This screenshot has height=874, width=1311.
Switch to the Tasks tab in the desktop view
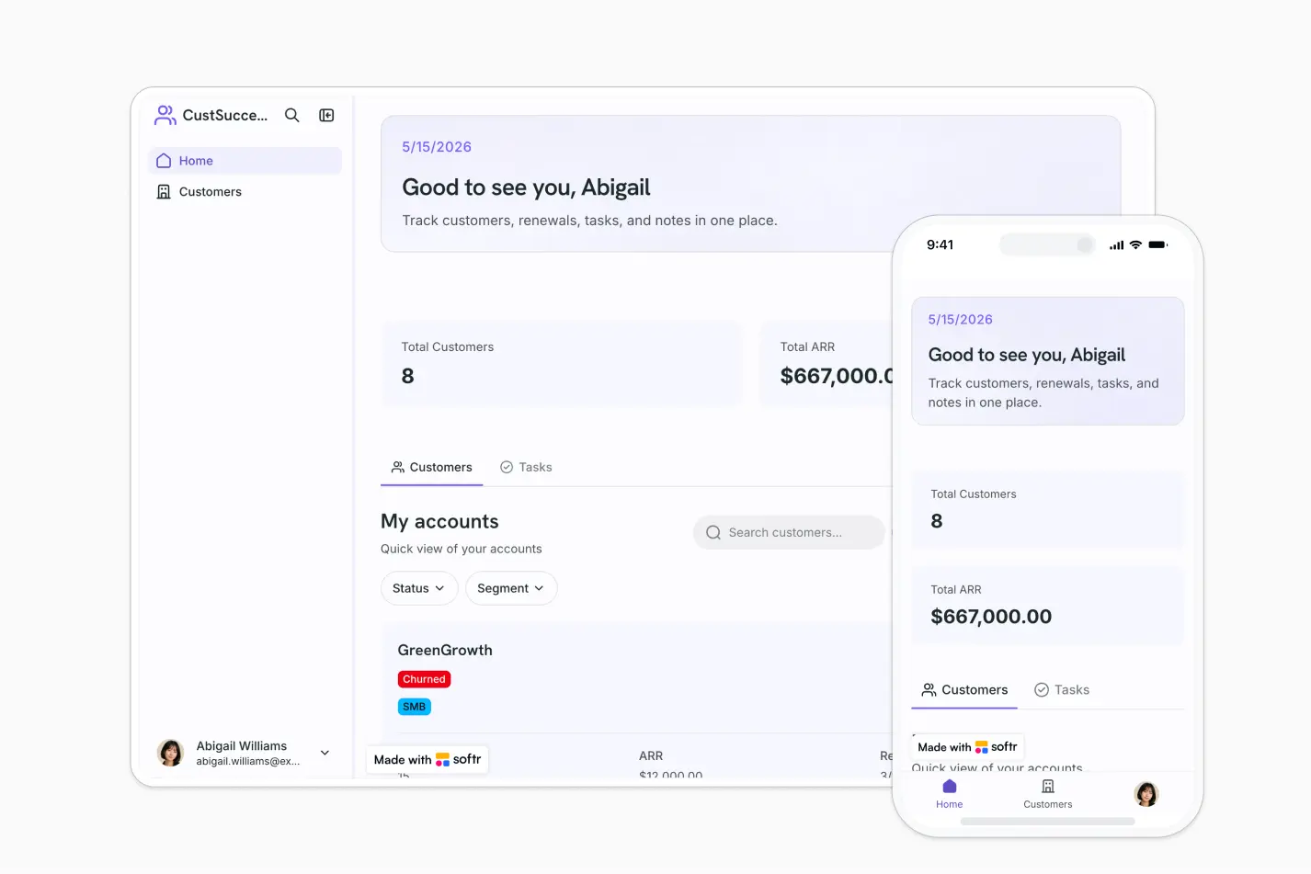pyautogui.click(x=526, y=467)
